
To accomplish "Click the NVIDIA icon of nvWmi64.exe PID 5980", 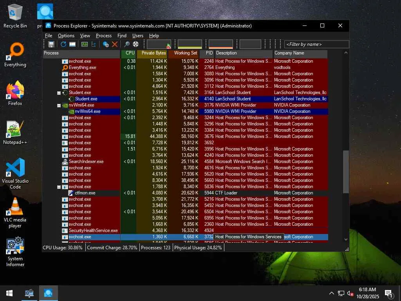I will (x=71, y=112).
